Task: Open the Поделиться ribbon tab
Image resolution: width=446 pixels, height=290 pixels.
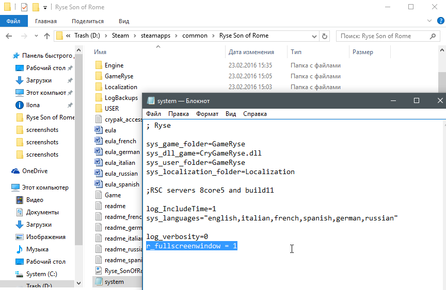Action: (x=88, y=21)
